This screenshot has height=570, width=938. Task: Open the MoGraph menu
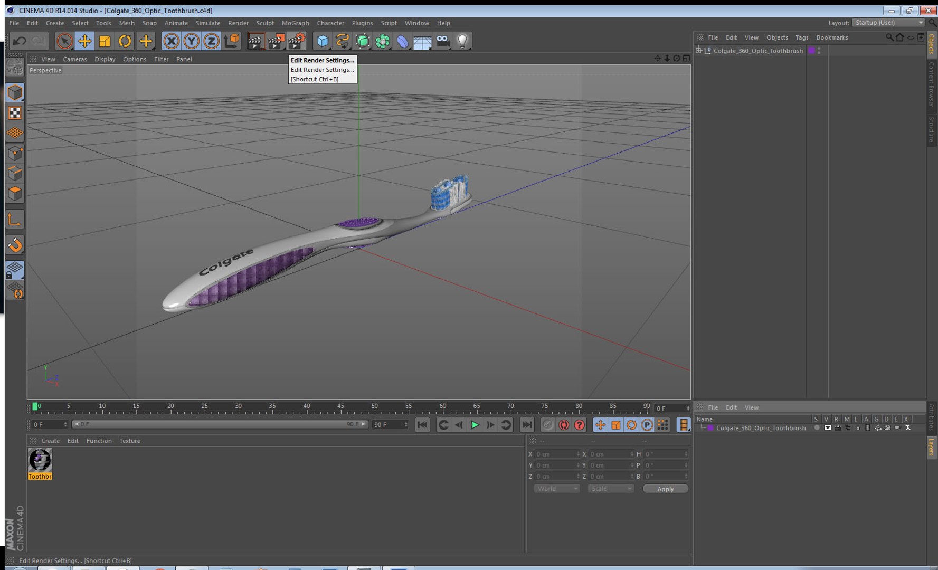point(295,23)
